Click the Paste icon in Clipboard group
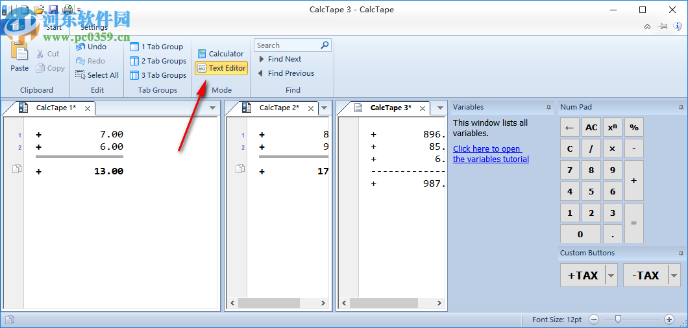This screenshot has height=328, width=688. pyautogui.click(x=19, y=51)
